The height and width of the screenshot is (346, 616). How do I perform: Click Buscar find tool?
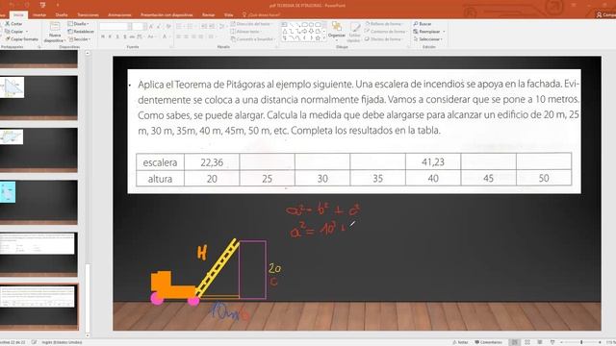pos(423,24)
